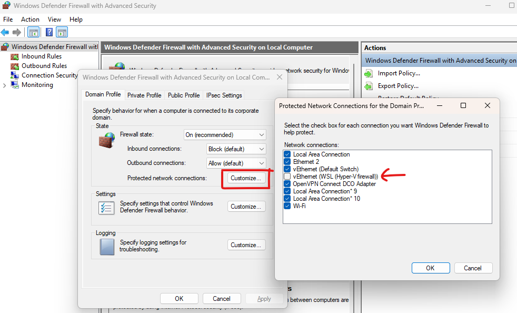Click the Connection Security Rules tree icon
The image size is (517, 313).
click(15, 75)
